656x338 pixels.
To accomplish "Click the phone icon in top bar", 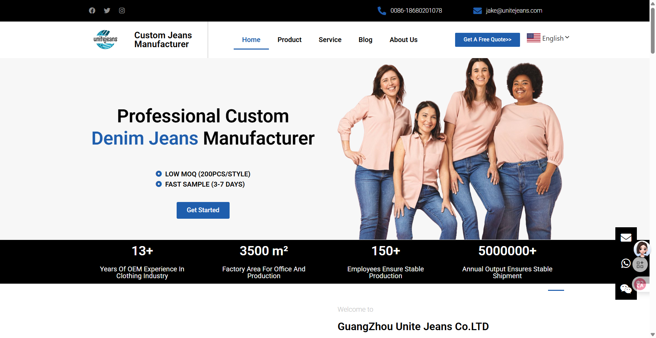I will click(382, 11).
